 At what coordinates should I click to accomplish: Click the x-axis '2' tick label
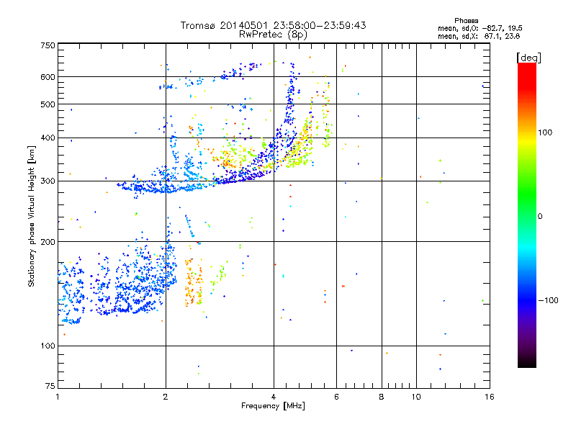pos(166,397)
